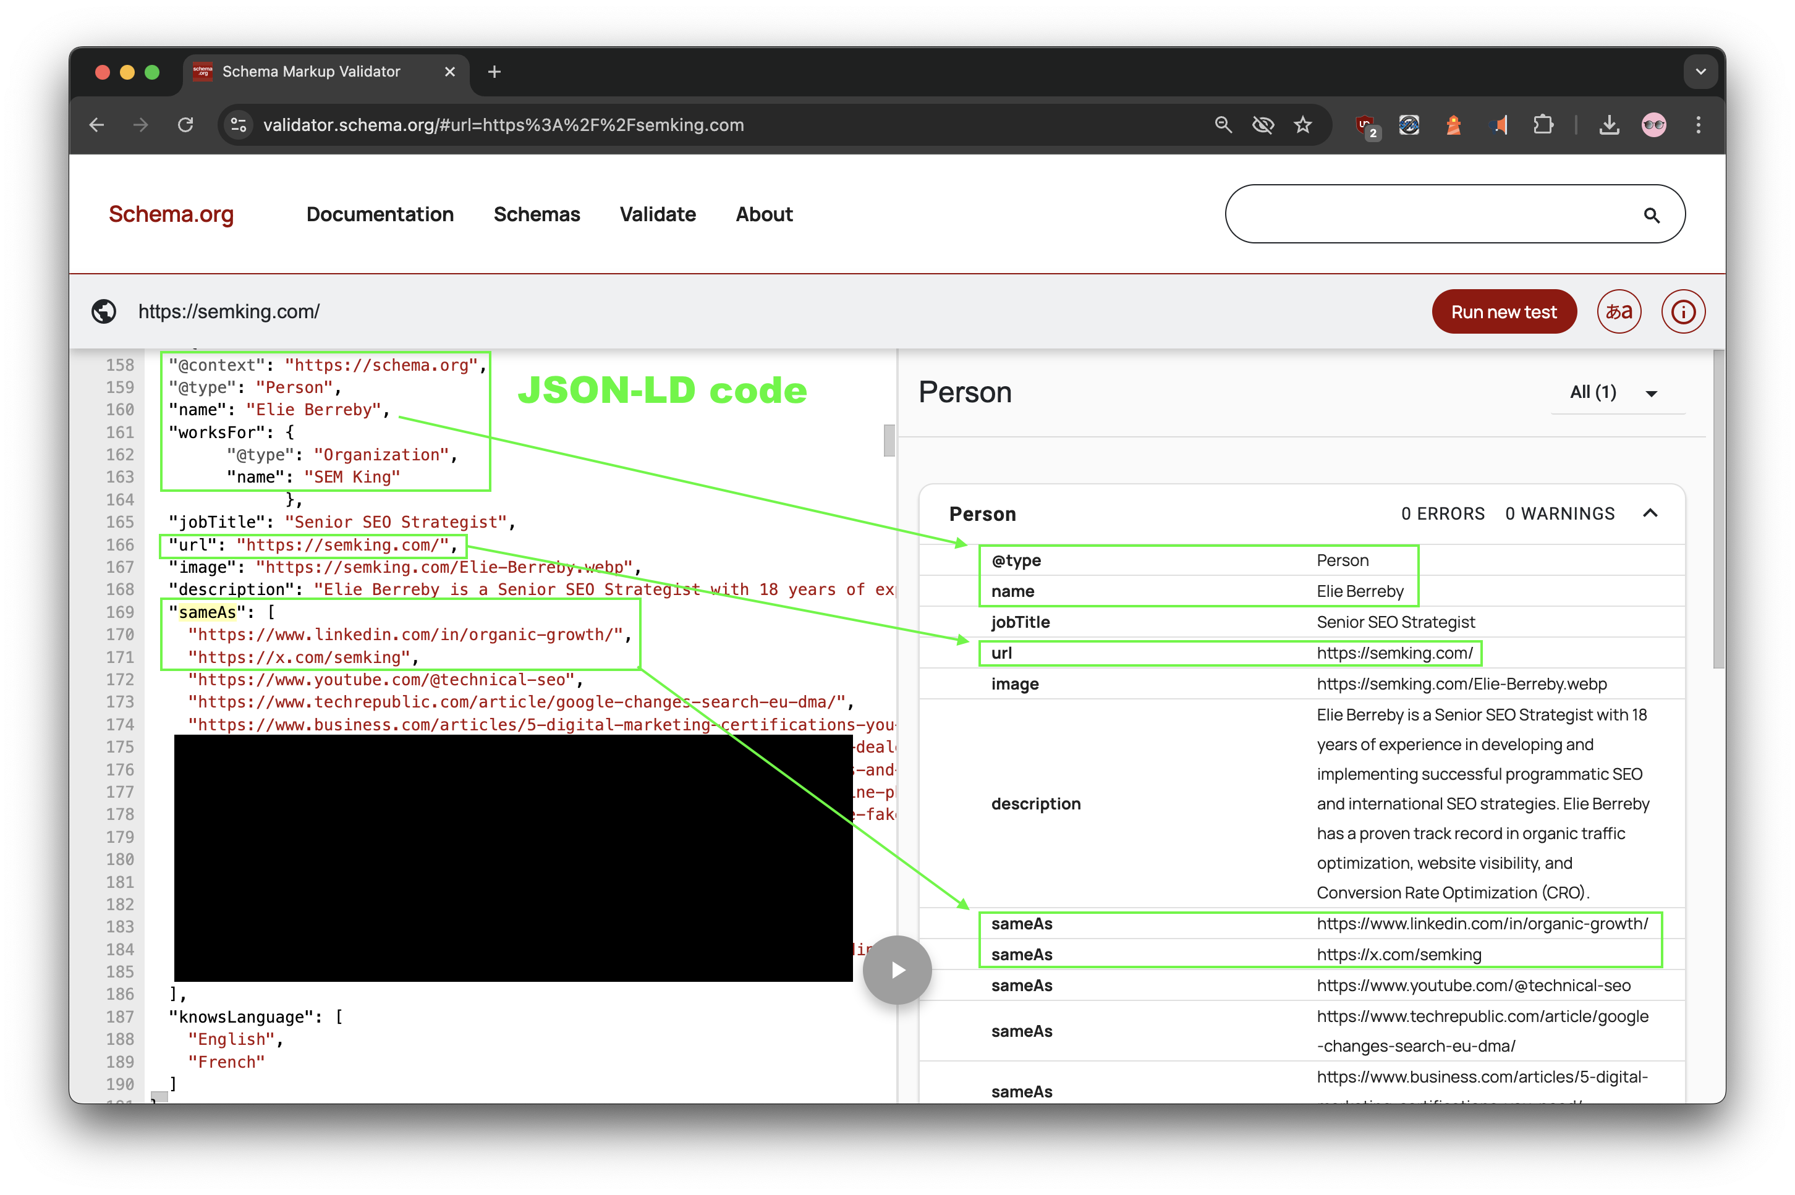The width and height of the screenshot is (1795, 1195).
Task: Click the globe icon beside semking.com URL
Action: [x=104, y=311]
